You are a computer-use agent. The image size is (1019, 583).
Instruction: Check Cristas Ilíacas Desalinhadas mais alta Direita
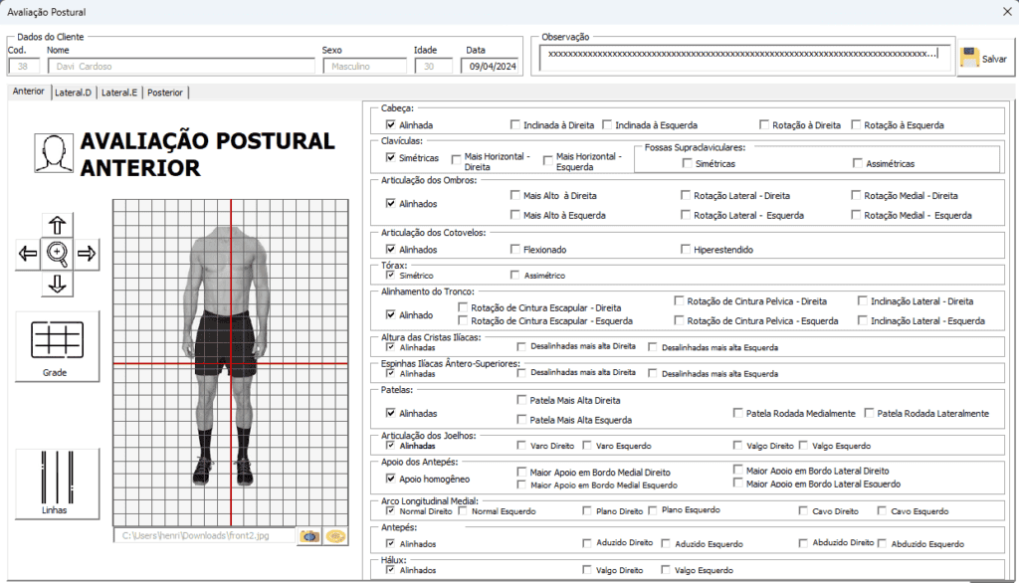[x=521, y=346]
